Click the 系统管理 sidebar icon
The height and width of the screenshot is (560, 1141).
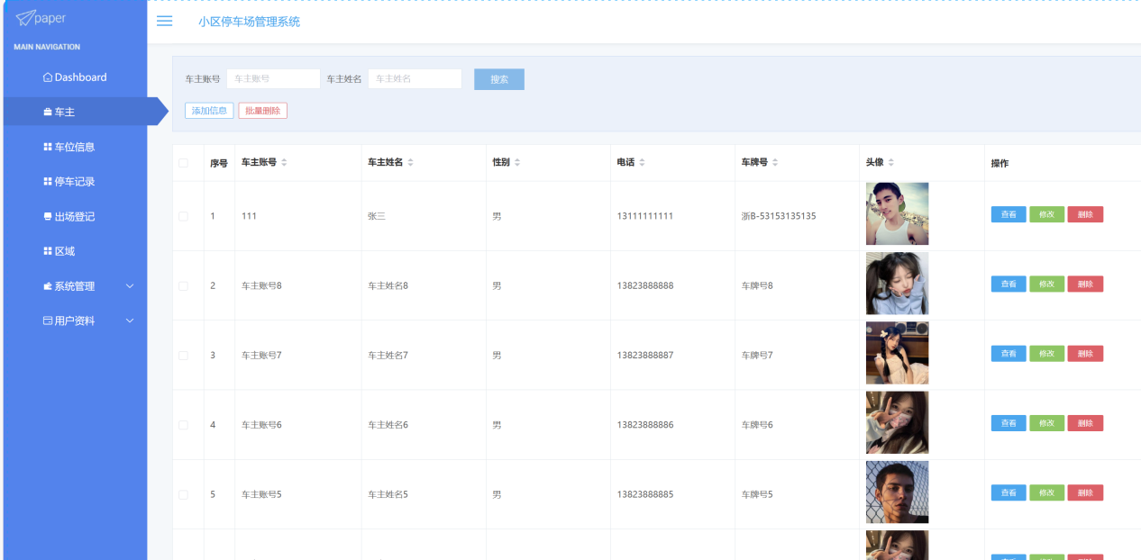click(x=48, y=286)
